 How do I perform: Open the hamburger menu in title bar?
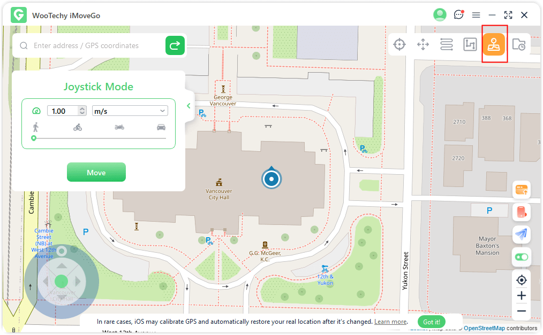click(x=476, y=15)
